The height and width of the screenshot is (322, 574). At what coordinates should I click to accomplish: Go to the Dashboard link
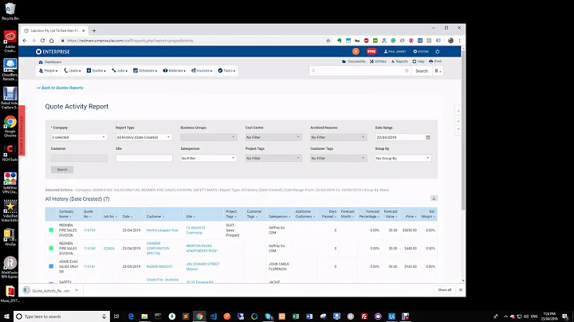tap(50, 62)
